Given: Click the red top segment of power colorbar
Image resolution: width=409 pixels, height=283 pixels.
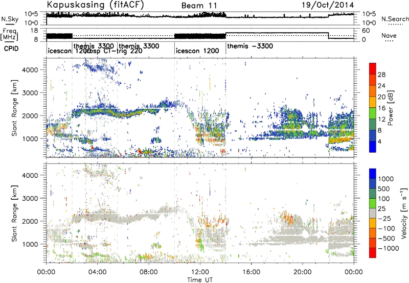Looking at the screenshot, I should coord(373,68).
